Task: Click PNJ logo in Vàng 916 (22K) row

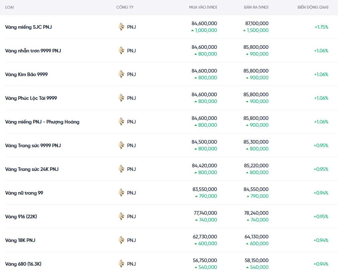Action: pos(121,216)
